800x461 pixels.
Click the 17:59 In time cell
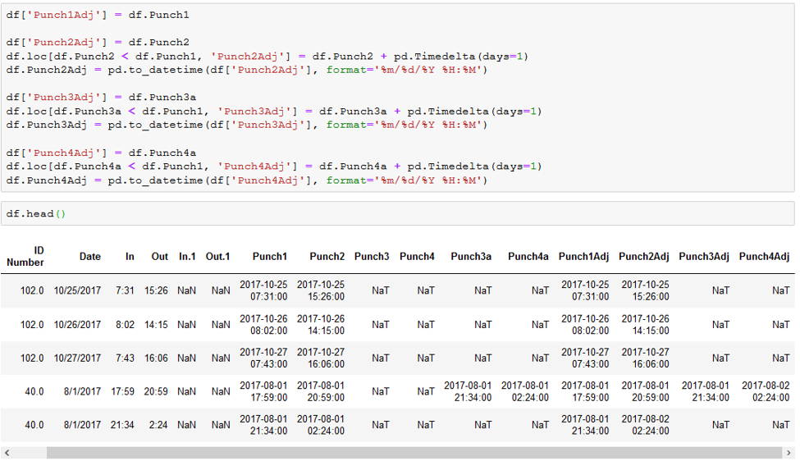[122, 391]
